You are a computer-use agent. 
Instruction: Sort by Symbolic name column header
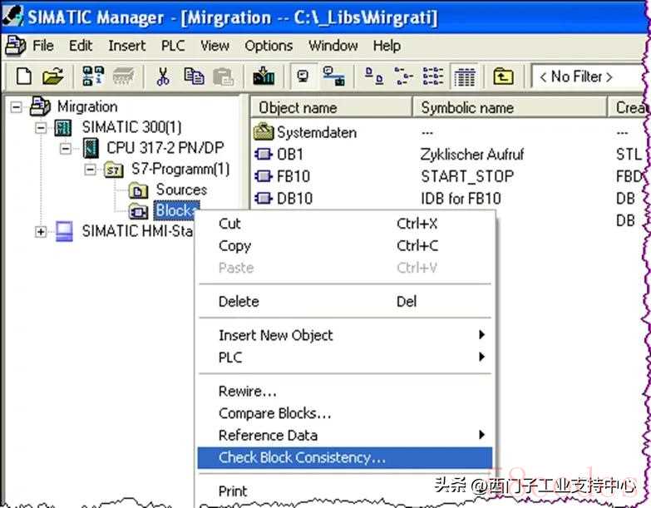point(510,107)
